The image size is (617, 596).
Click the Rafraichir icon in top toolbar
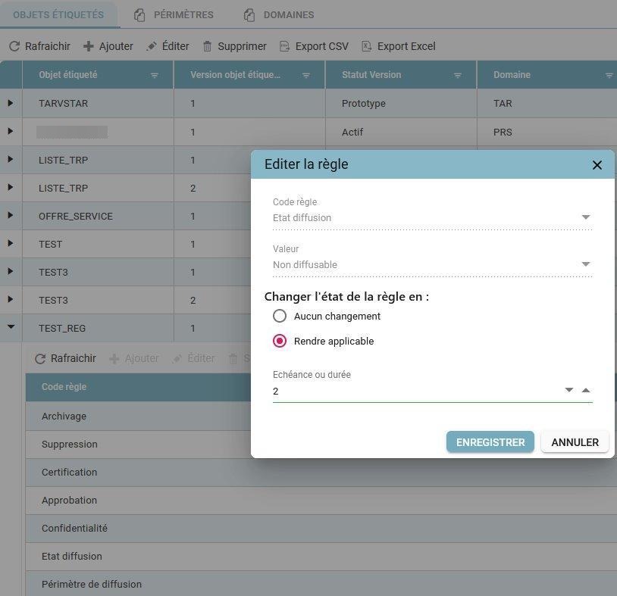14,46
